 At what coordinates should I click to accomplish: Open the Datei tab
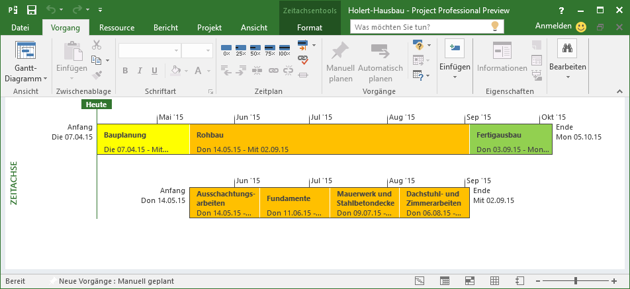(x=20, y=28)
